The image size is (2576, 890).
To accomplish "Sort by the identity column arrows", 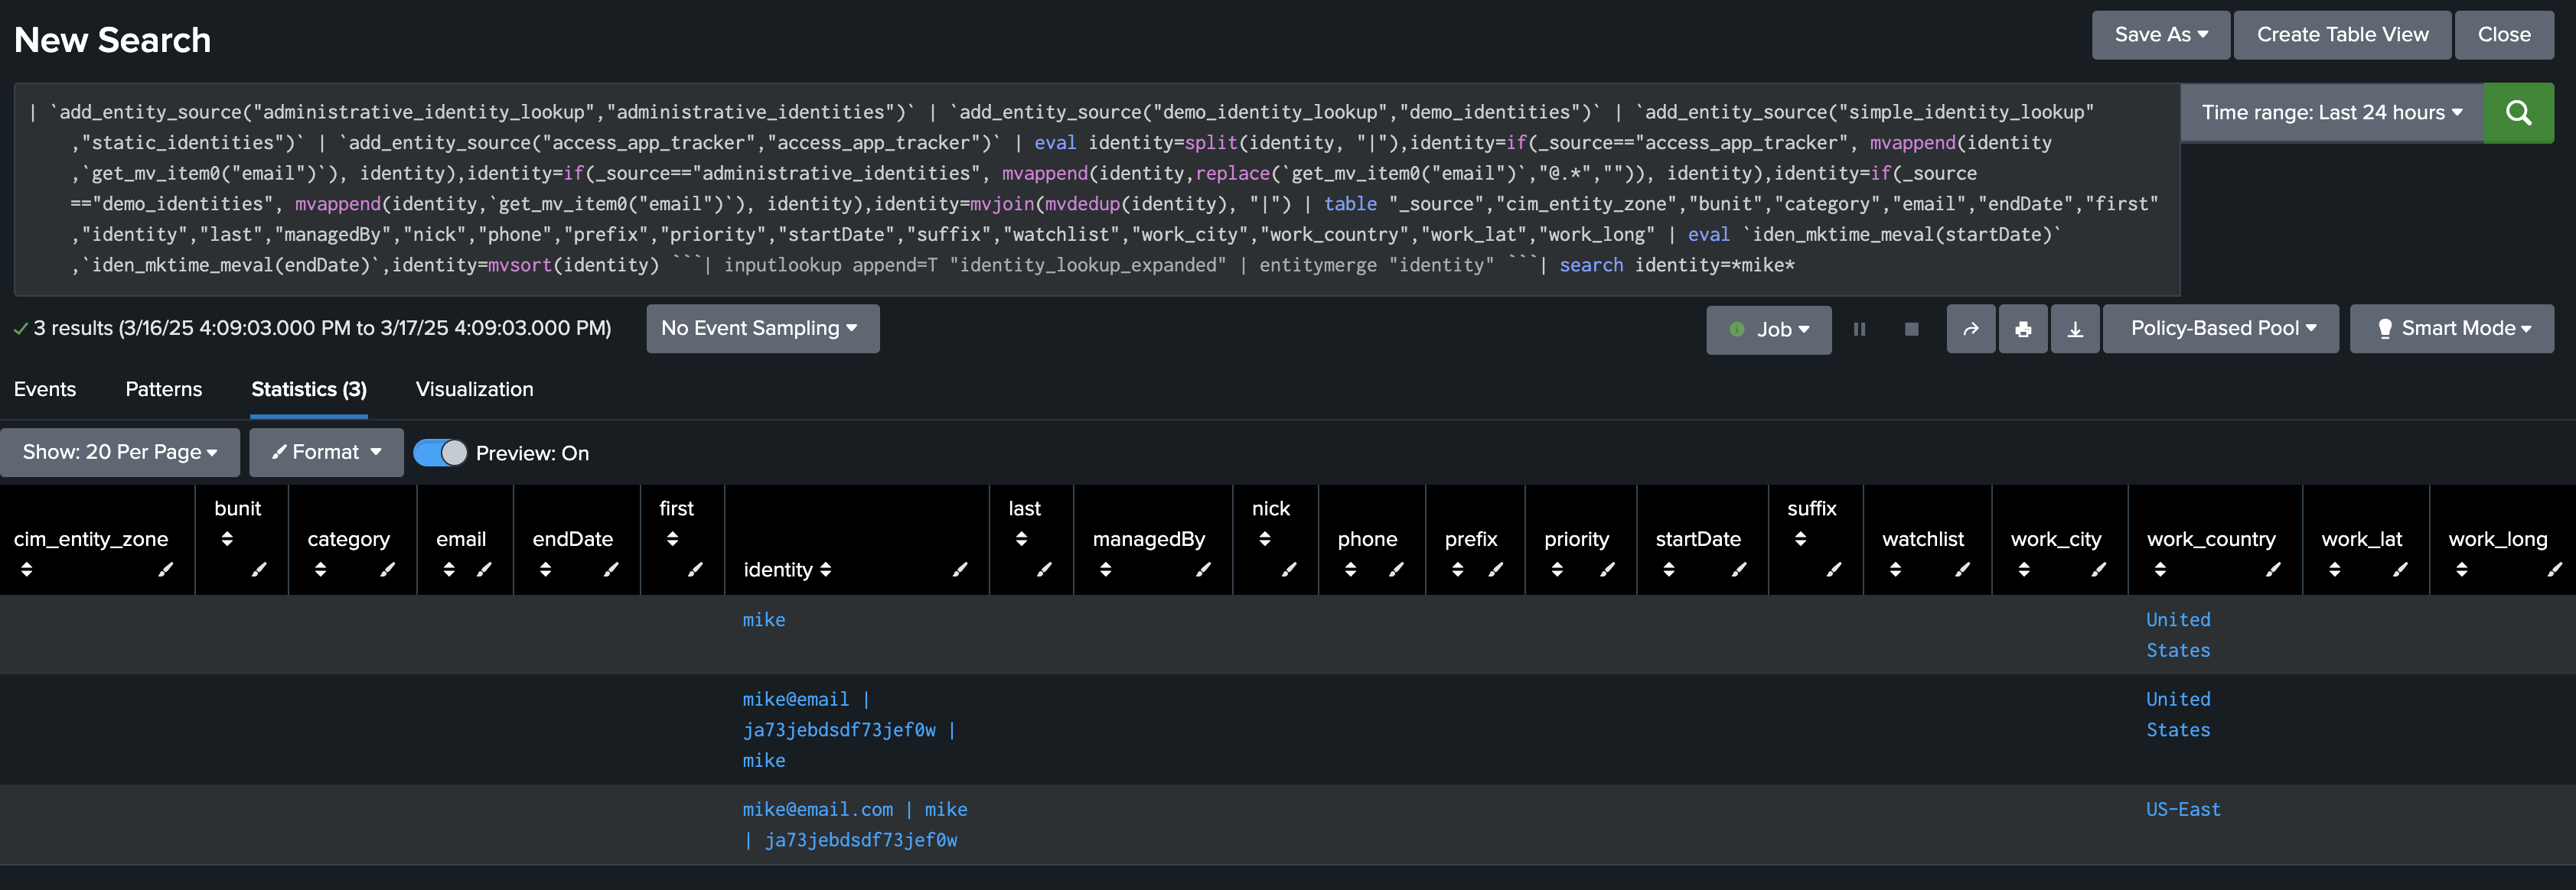I will [x=825, y=570].
